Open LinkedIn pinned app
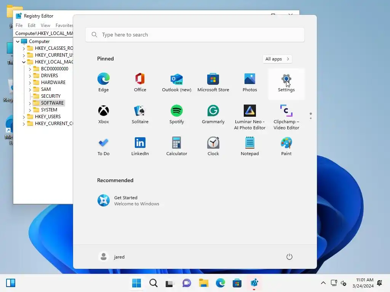Image resolution: width=390 pixels, height=292 pixels. coord(140,146)
